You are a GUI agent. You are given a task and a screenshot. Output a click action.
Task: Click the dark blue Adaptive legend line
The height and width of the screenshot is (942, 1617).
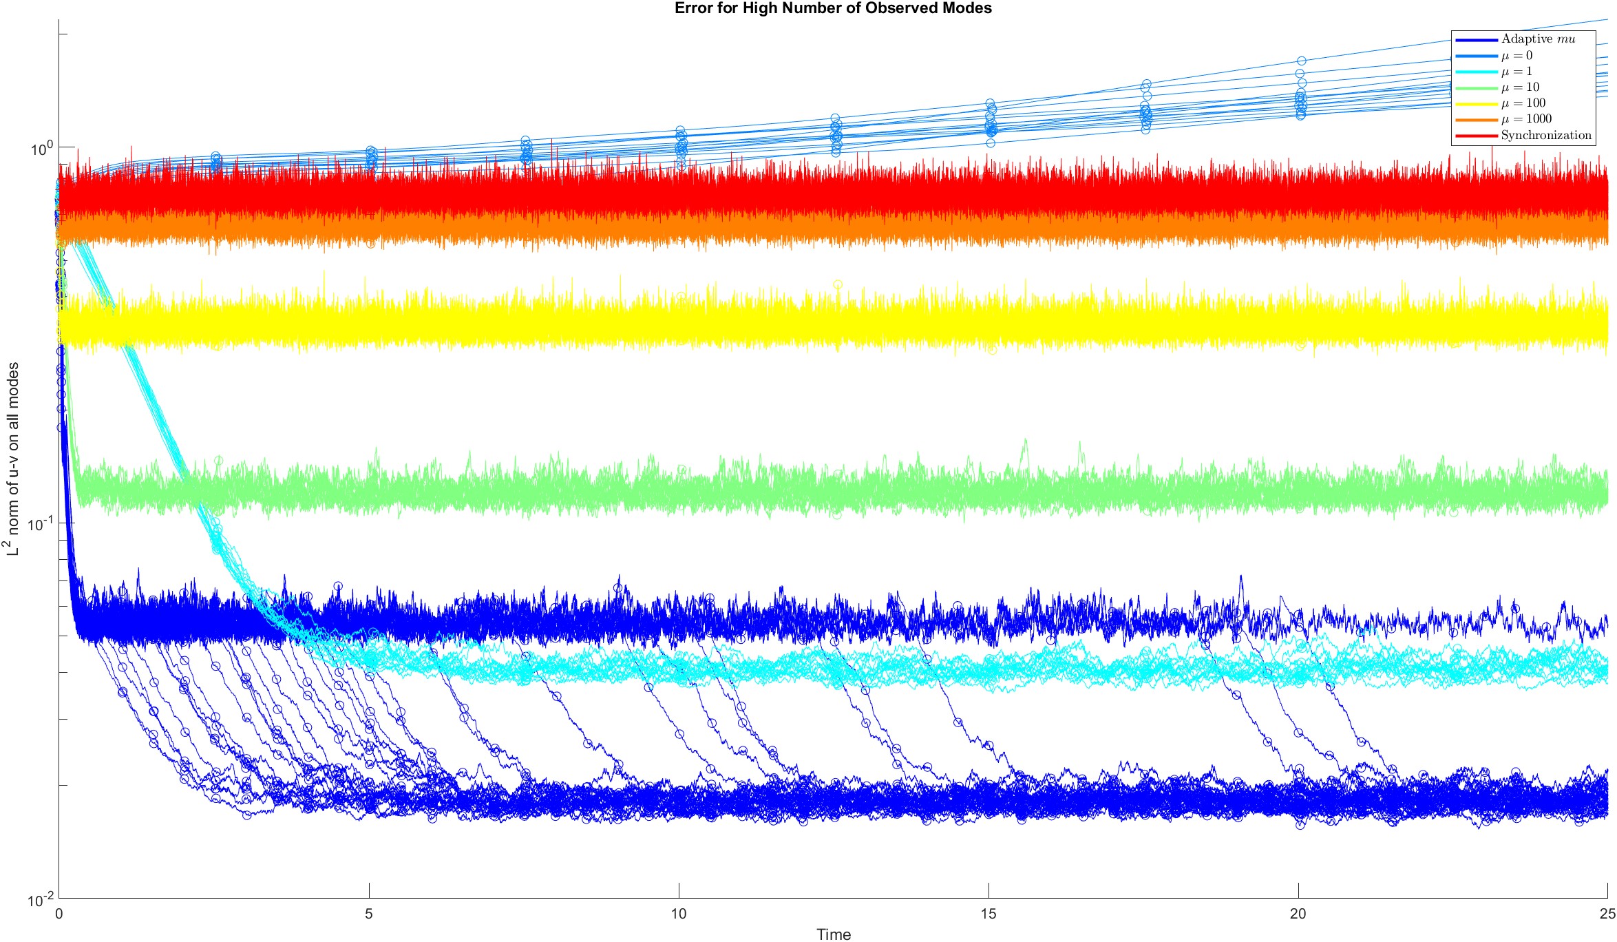click(x=1477, y=40)
